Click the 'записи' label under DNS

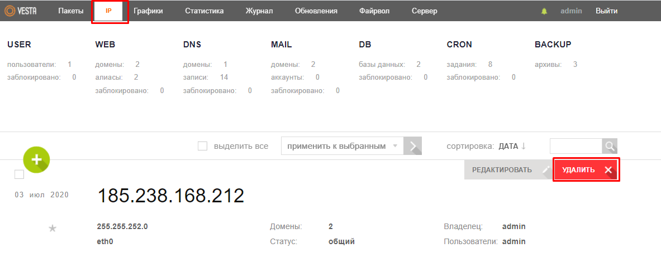click(196, 77)
